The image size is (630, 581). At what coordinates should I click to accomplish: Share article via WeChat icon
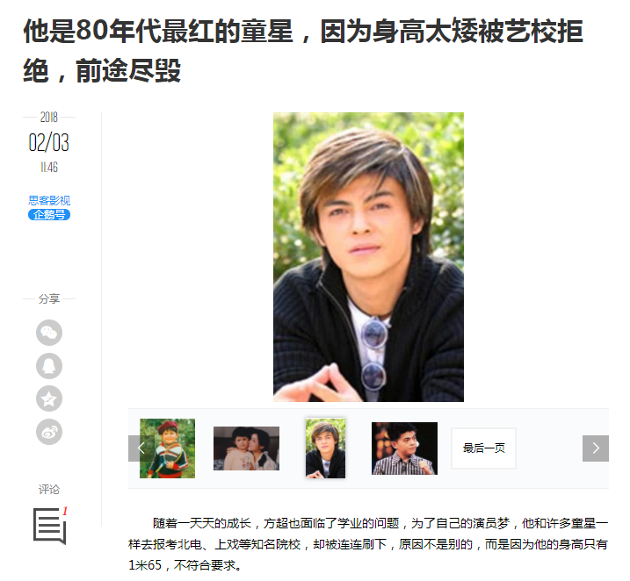(49, 333)
